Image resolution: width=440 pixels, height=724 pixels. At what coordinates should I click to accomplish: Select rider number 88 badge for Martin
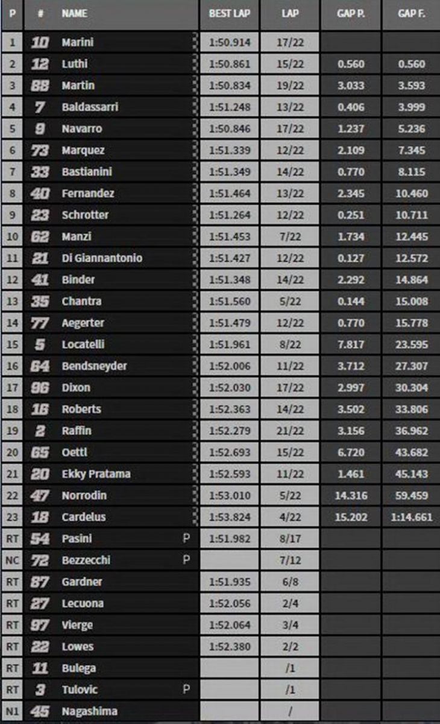39,86
